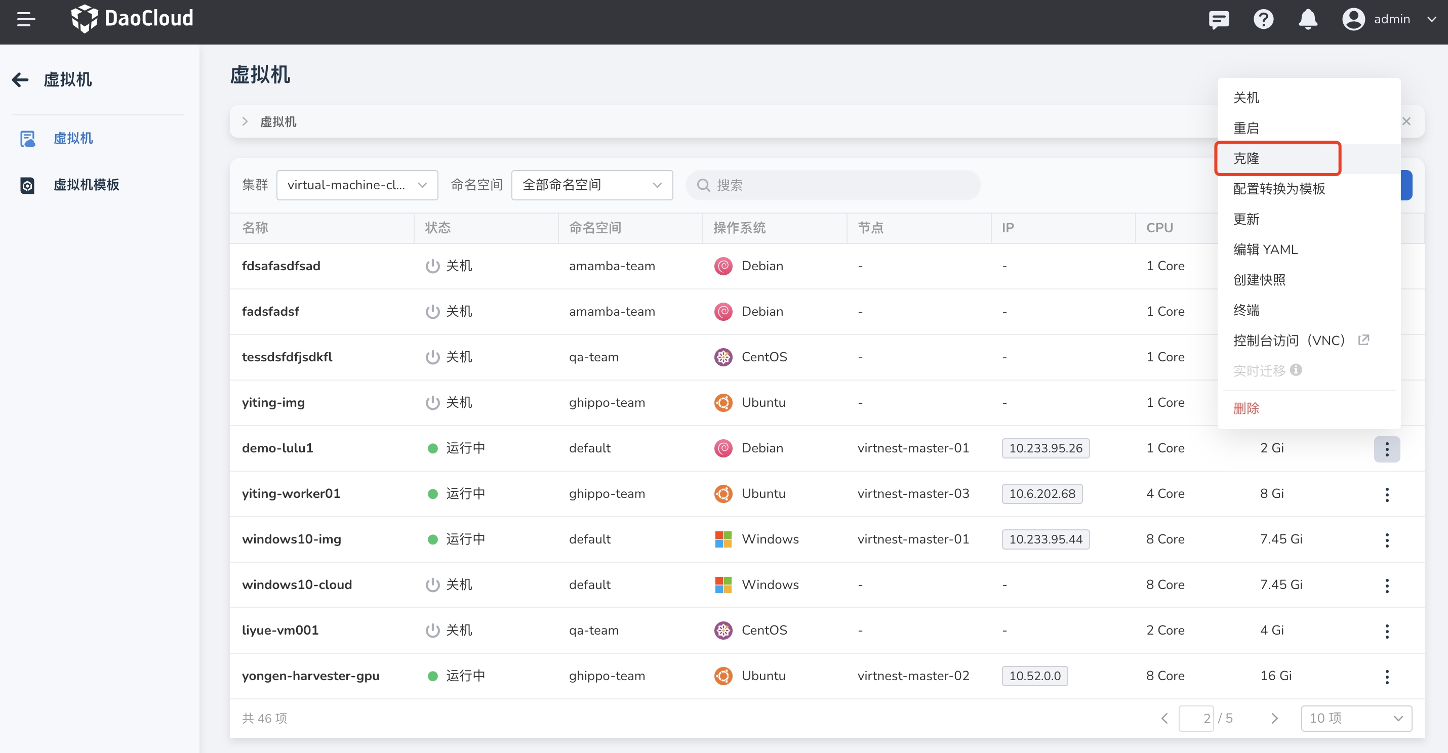1448x753 pixels.
Task: Open the help question mark icon
Action: pyautogui.click(x=1263, y=20)
